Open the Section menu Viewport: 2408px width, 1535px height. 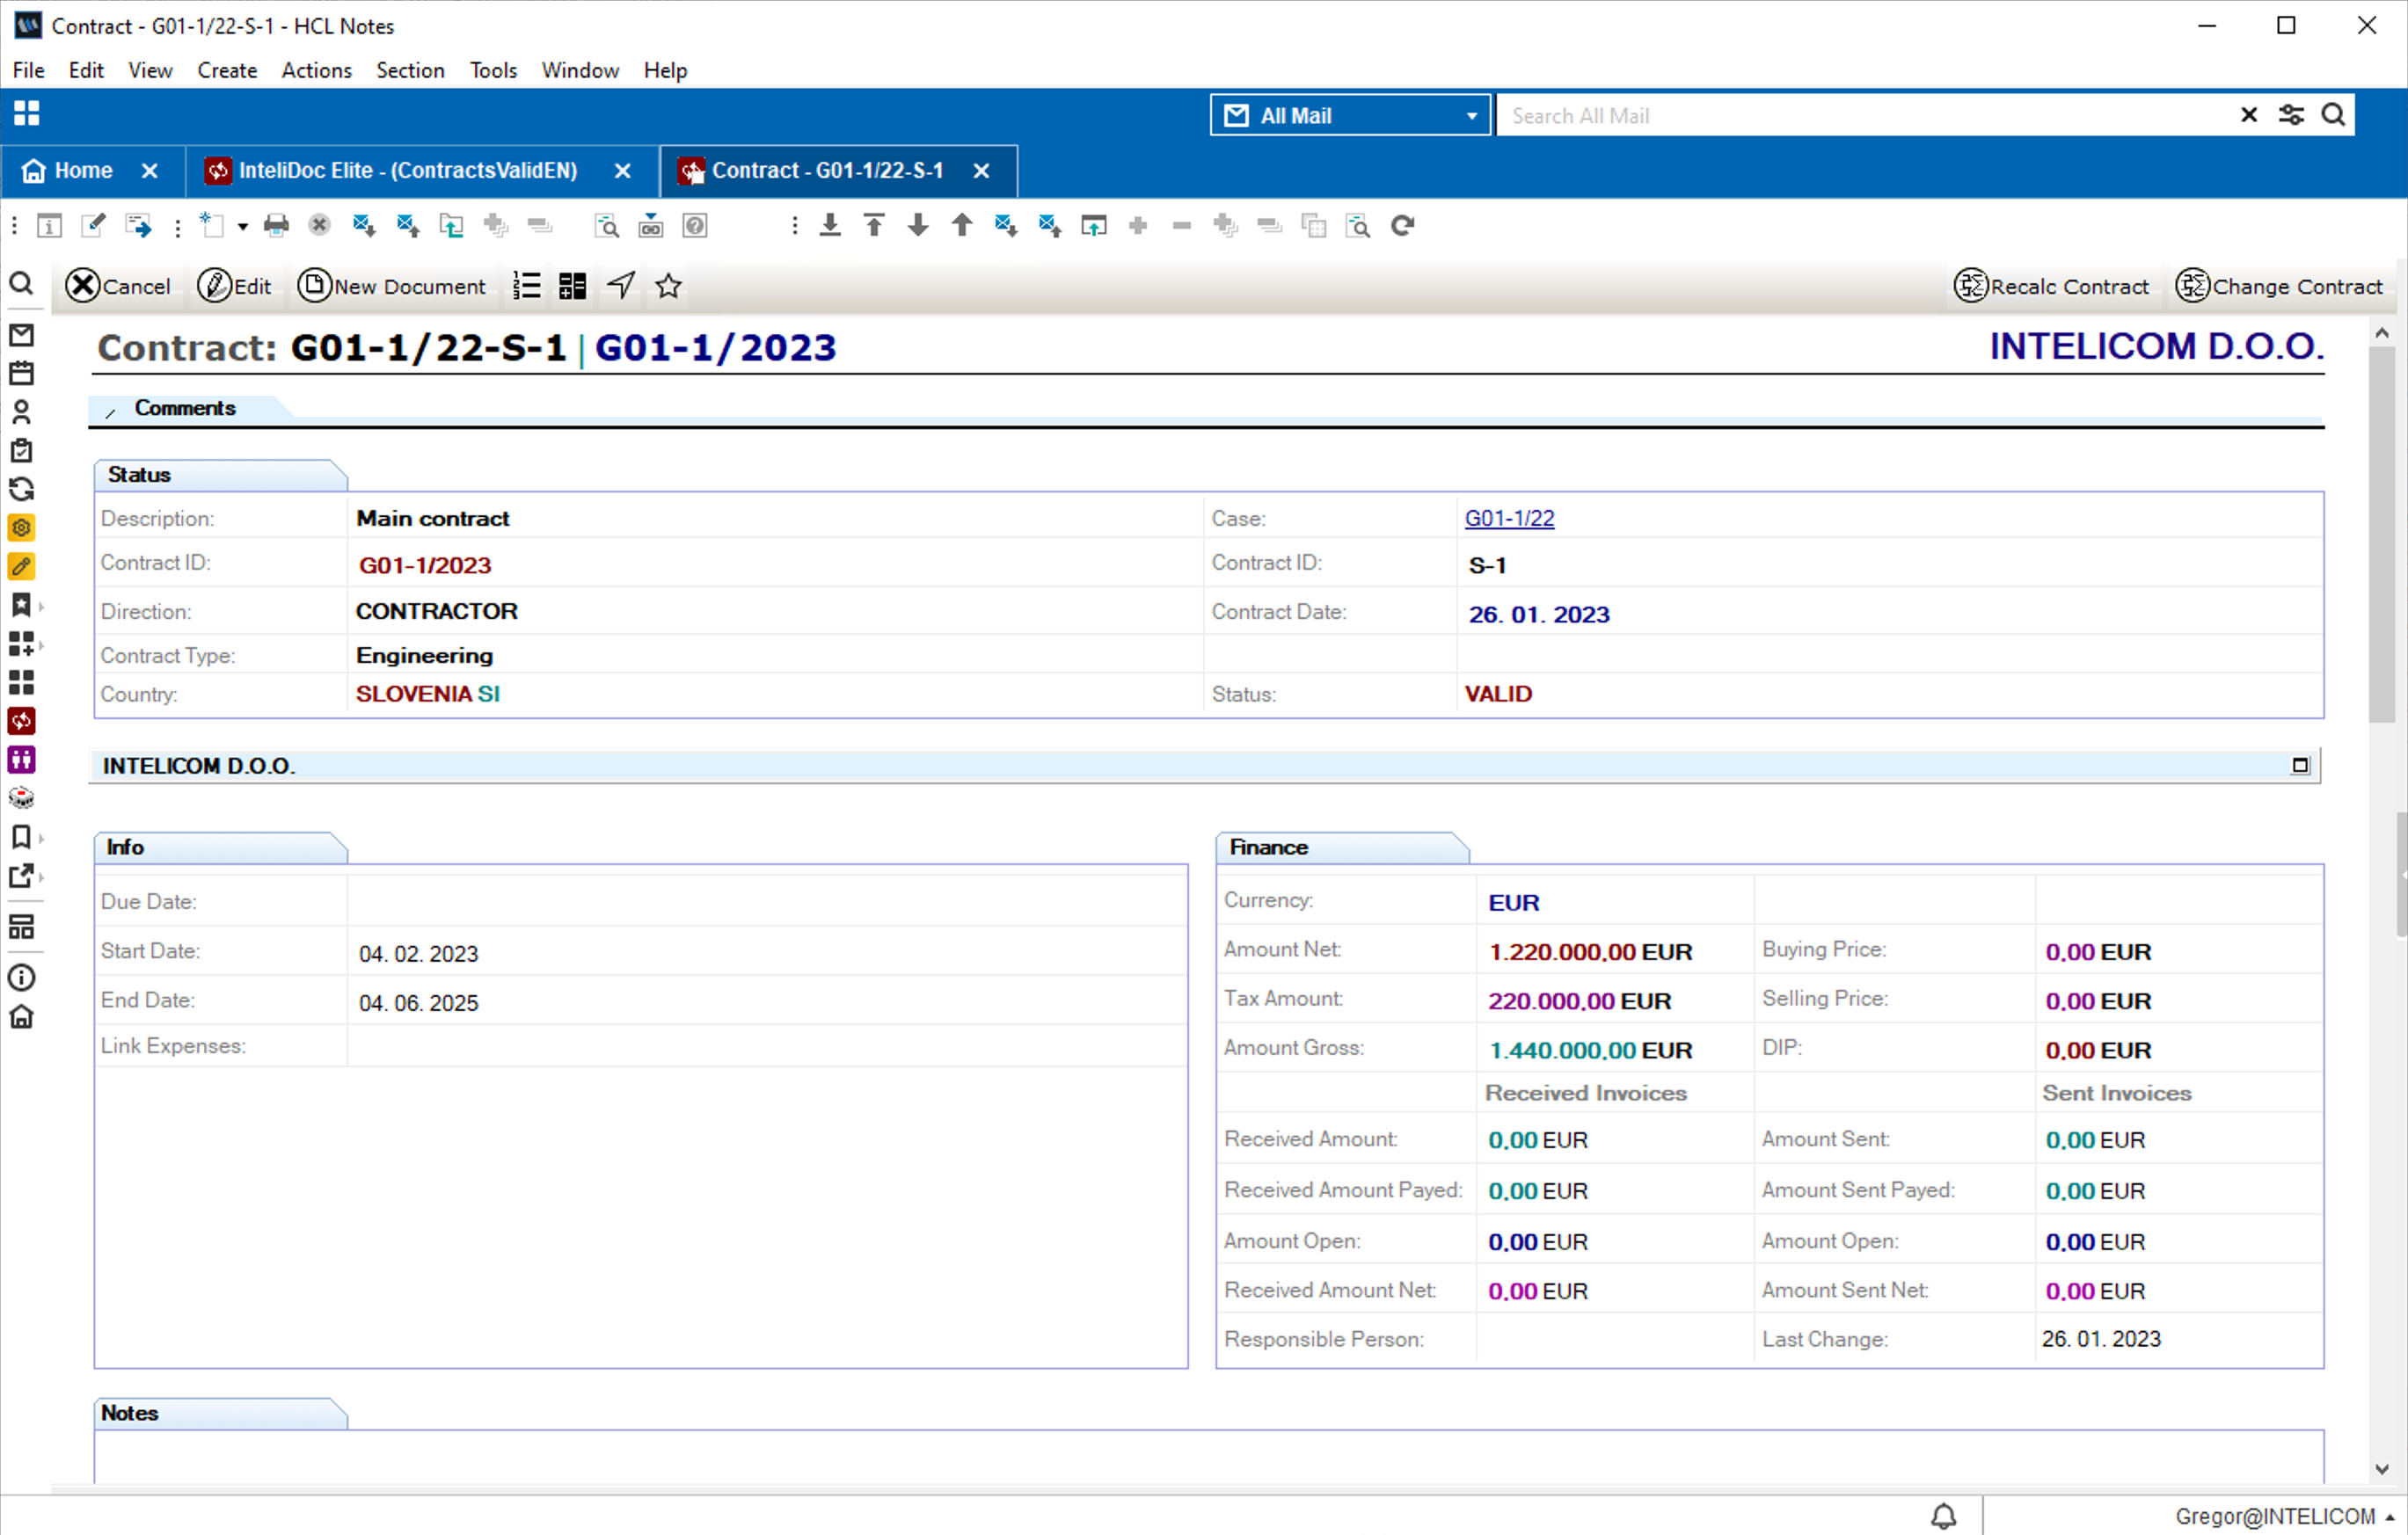point(410,70)
